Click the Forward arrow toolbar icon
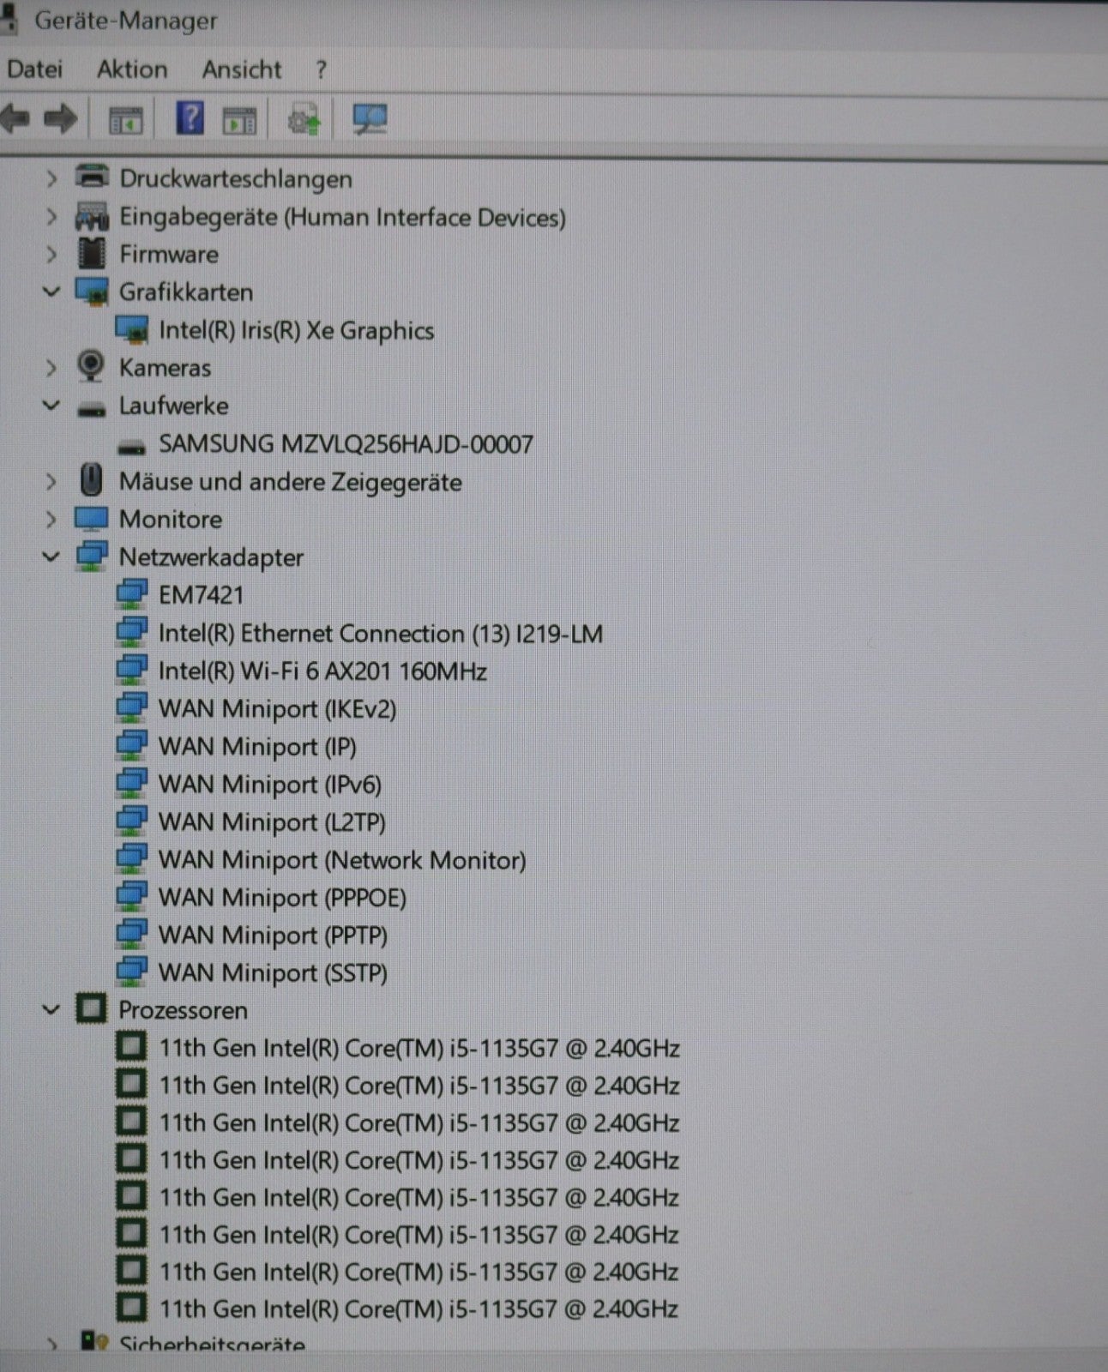Screen dimensions: 1108x1372 click(60, 118)
